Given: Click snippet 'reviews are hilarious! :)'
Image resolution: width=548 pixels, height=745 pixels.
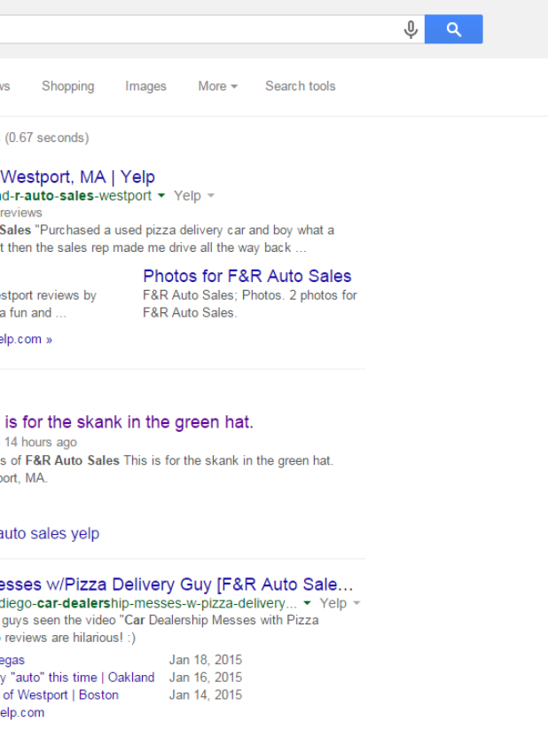Looking at the screenshot, I should point(70,638).
